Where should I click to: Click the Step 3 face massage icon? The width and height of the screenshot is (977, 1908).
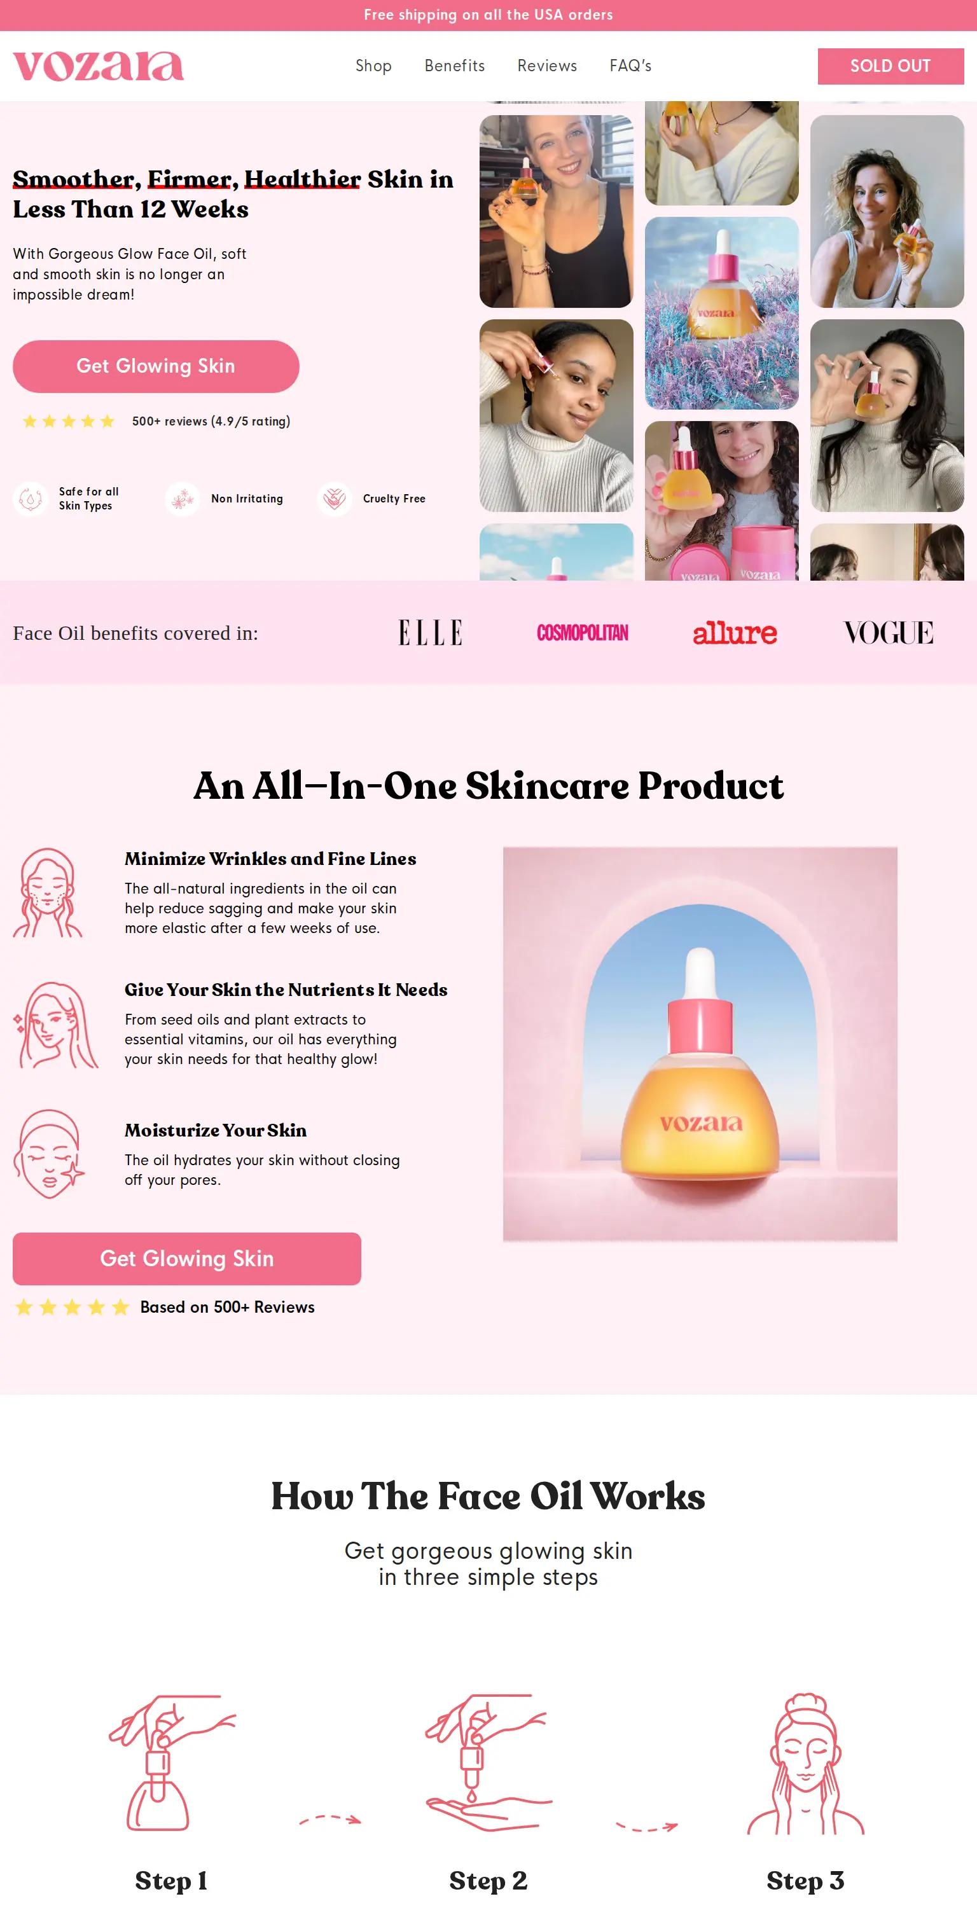coord(805,1763)
